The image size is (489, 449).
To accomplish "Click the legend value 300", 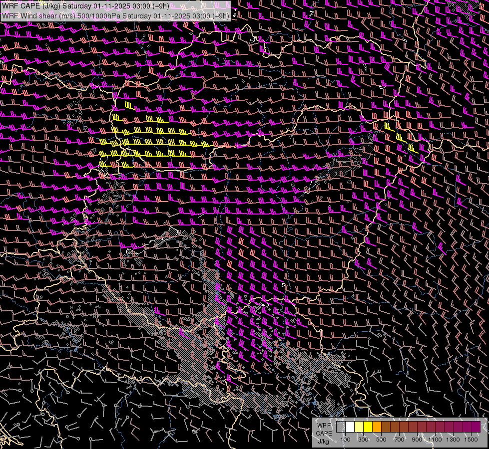I will click(x=363, y=440).
